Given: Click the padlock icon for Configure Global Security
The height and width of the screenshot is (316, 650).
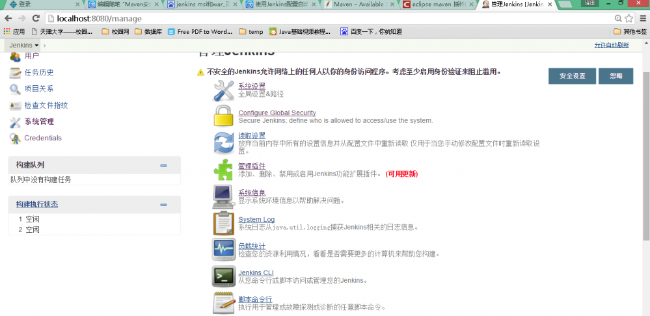Looking at the screenshot, I should pos(223,116).
